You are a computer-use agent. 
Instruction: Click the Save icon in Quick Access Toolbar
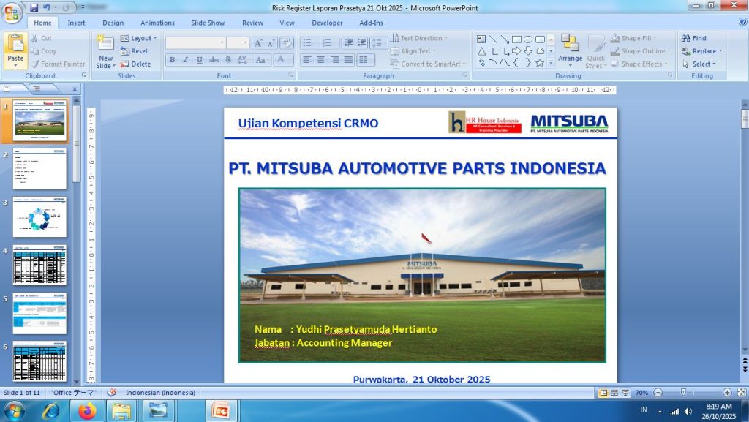click(x=34, y=7)
